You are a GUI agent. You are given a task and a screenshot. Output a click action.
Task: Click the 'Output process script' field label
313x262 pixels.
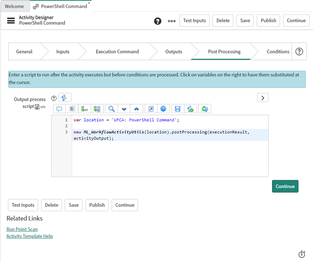pos(30,103)
